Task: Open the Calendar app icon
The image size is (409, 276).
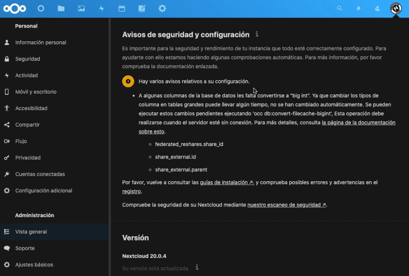Action: (122, 8)
